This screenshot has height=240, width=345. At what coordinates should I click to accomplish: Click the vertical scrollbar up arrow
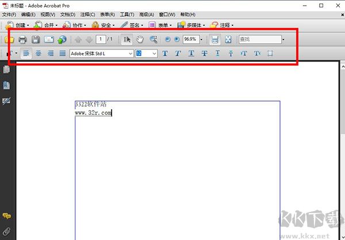pos(343,66)
